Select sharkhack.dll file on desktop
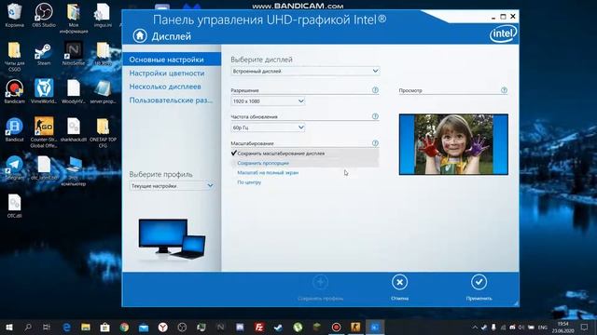The width and height of the screenshot is (597, 335). point(74,129)
